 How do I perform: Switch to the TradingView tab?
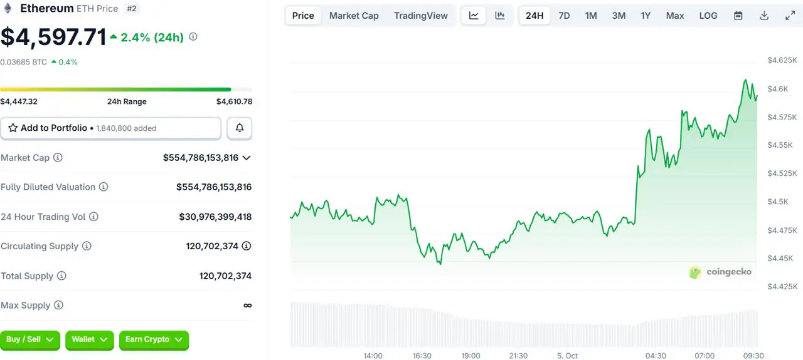point(420,16)
